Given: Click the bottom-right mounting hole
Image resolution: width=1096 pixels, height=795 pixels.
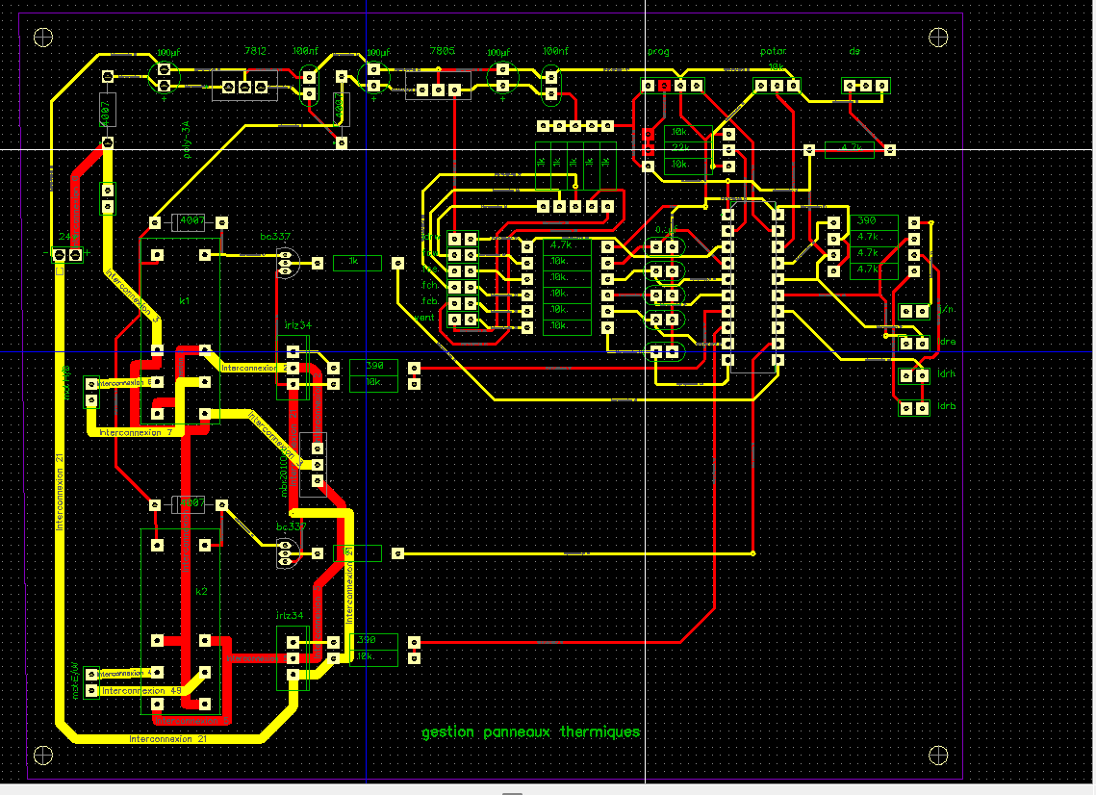Looking at the screenshot, I should pos(938,756).
